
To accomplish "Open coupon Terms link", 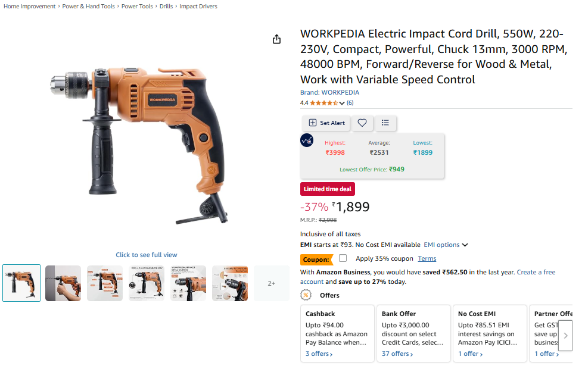I will tap(427, 259).
